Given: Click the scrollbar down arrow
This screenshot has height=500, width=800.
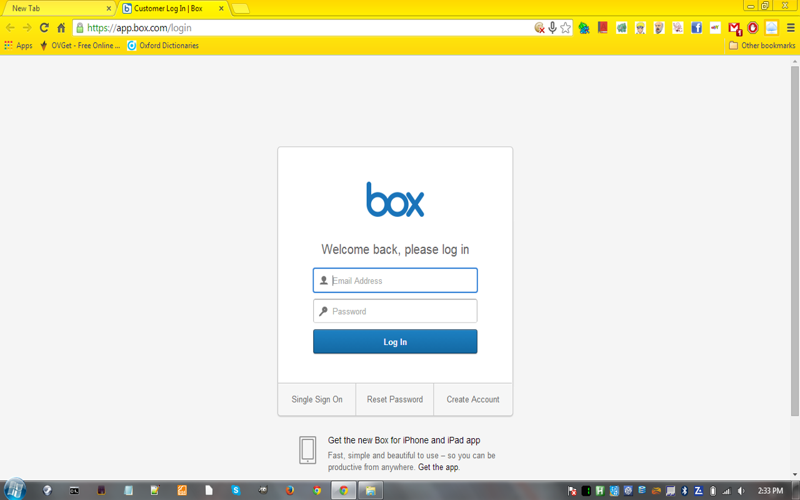Looking at the screenshot, I should pyautogui.click(x=795, y=474).
